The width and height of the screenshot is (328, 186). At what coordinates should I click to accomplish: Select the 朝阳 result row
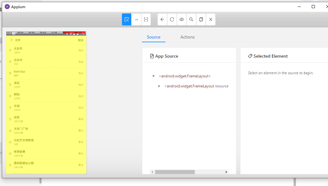point(46,96)
